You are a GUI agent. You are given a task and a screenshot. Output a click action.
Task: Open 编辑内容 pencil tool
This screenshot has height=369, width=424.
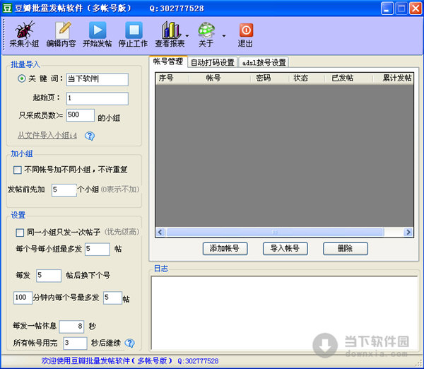pyautogui.click(x=62, y=30)
